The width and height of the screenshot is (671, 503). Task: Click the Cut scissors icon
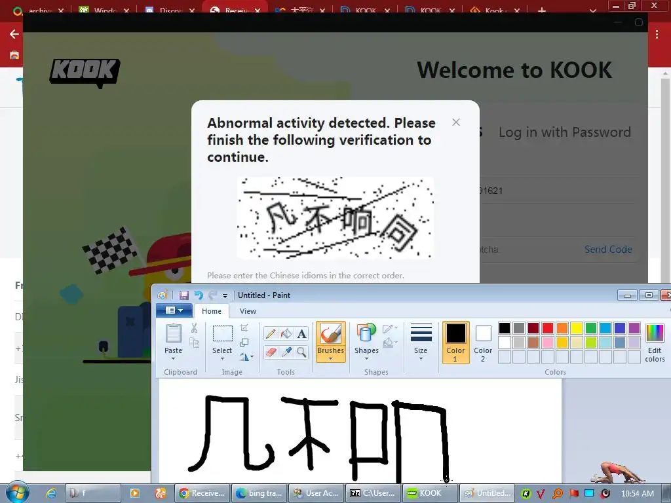tap(194, 329)
